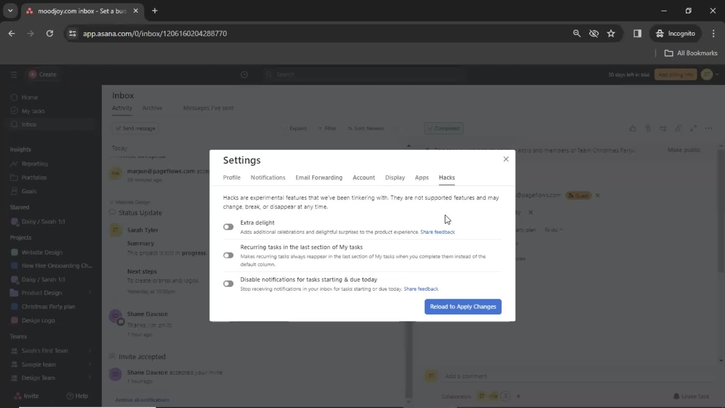Go to the Account tab
The width and height of the screenshot is (725, 408).
(364, 178)
